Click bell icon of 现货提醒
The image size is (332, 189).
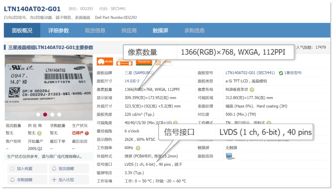pos(54,168)
